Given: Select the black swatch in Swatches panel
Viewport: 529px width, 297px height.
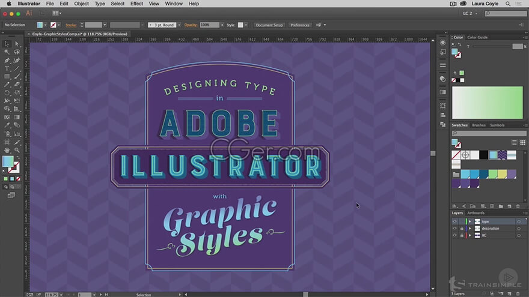Looking at the screenshot, I should pyautogui.click(x=483, y=155).
